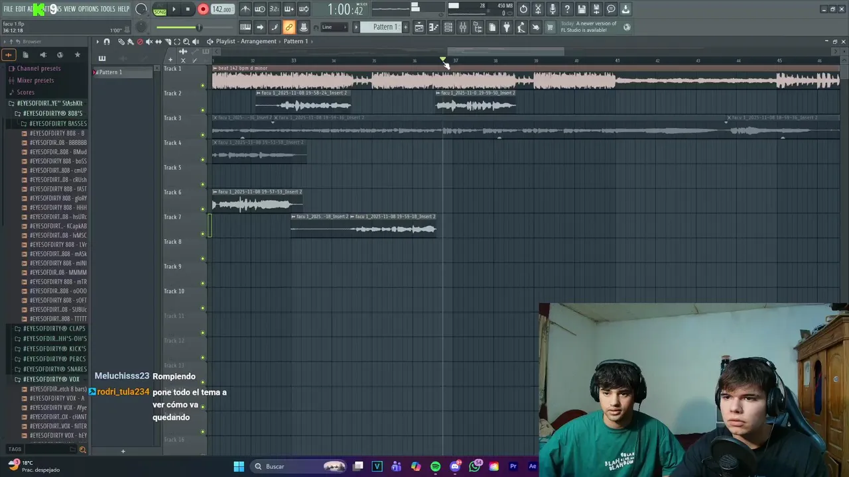Open the Channel rack view button
The width and height of the screenshot is (849, 477).
pos(448,27)
